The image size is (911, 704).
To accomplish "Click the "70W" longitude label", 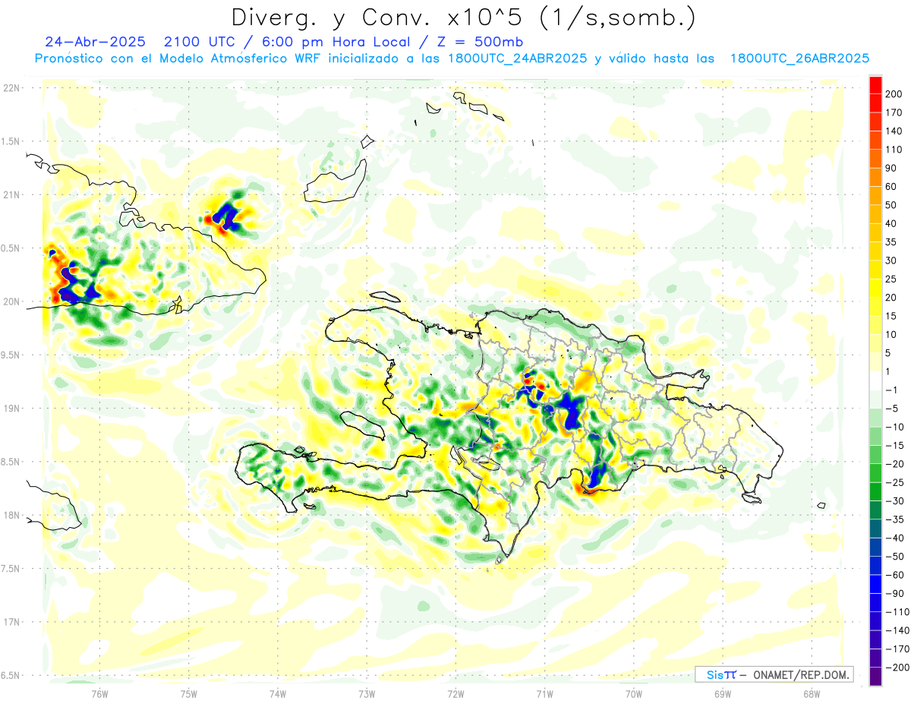I will click(x=634, y=694).
